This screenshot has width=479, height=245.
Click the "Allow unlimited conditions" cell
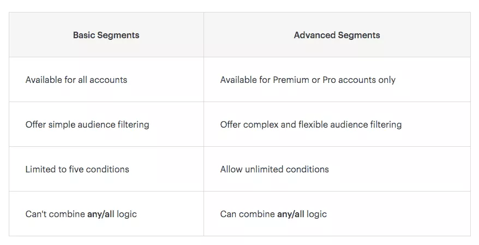(274, 169)
